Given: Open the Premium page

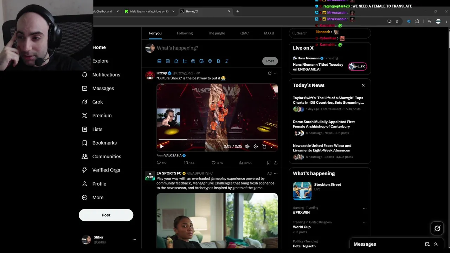Looking at the screenshot, I should 97,115.
